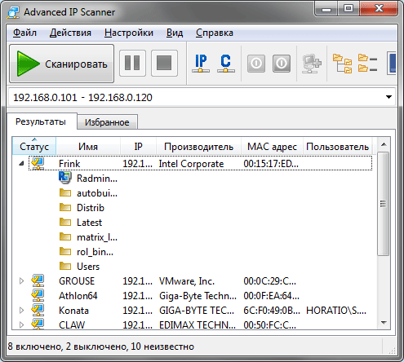
Task: Click the results scrollbar up arrow
Action: 384,144
